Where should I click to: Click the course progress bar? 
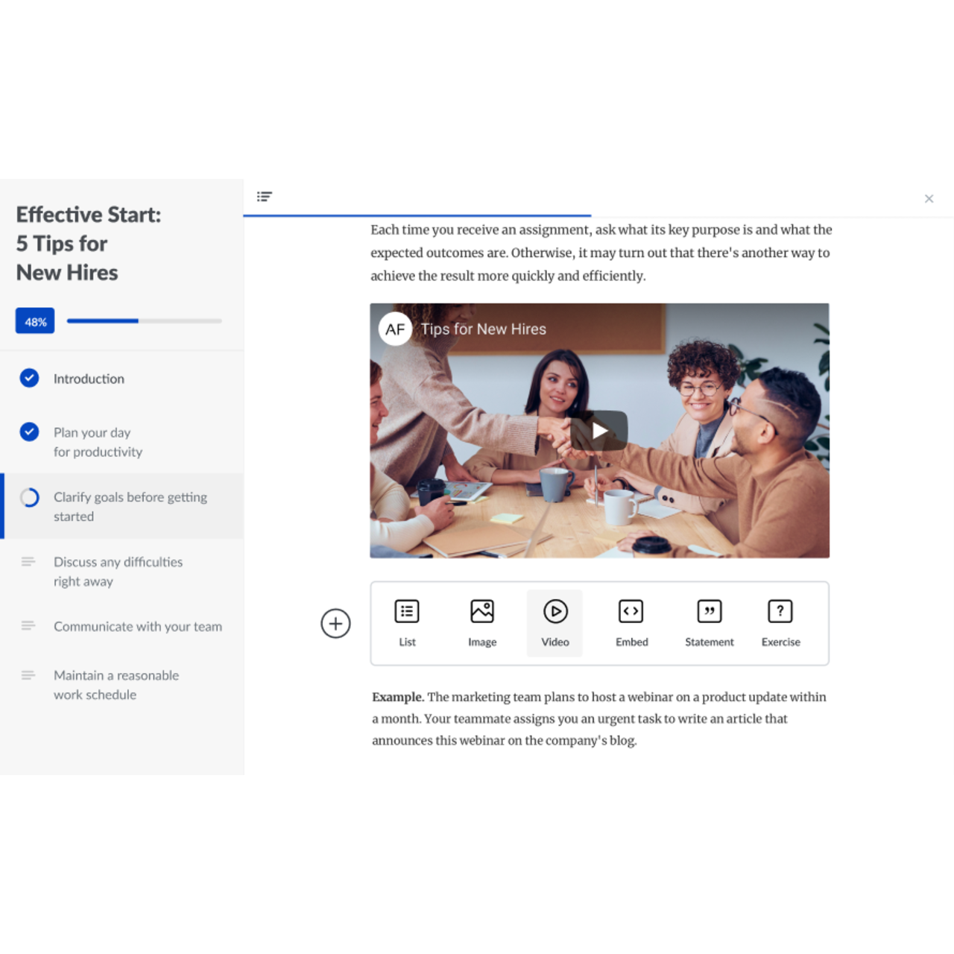tap(144, 321)
